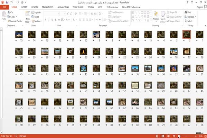Increase font size with large A icon
Viewport: 207px width, 138px height.
pyautogui.click(x=68, y=14)
